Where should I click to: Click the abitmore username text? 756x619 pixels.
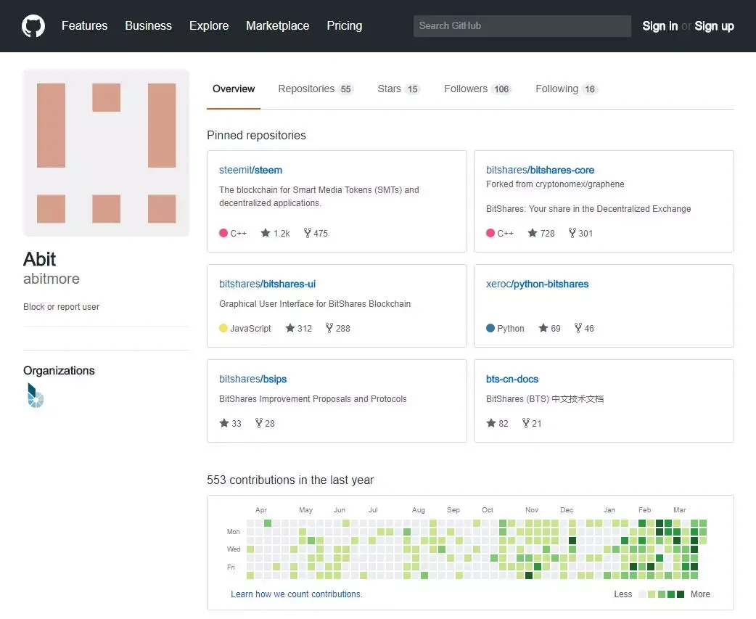(x=52, y=279)
